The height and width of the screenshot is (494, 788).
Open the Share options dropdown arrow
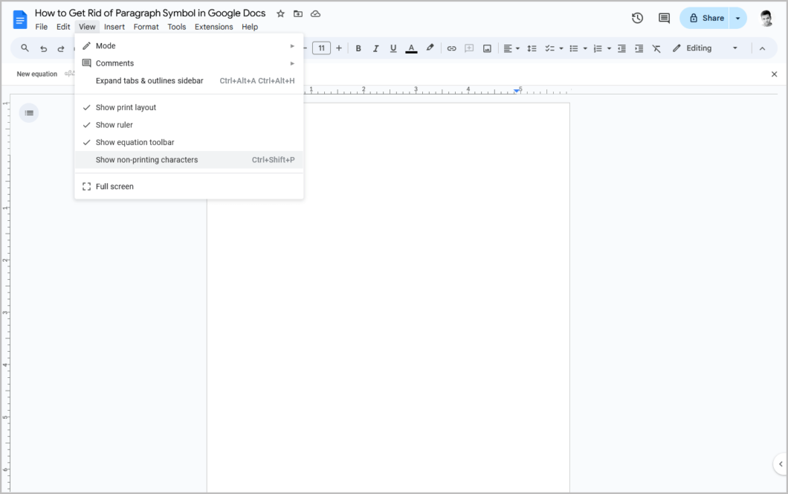point(737,18)
